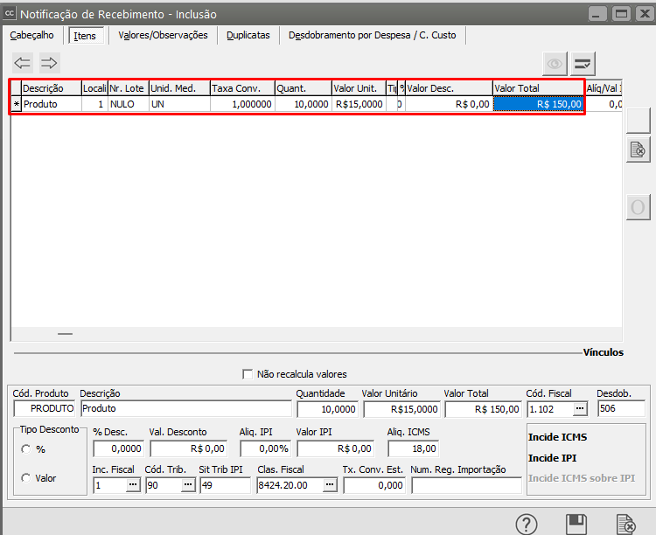Open the Inc. Fiscal lookup button
Viewport: 656px width, 535px height.
click(133, 485)
